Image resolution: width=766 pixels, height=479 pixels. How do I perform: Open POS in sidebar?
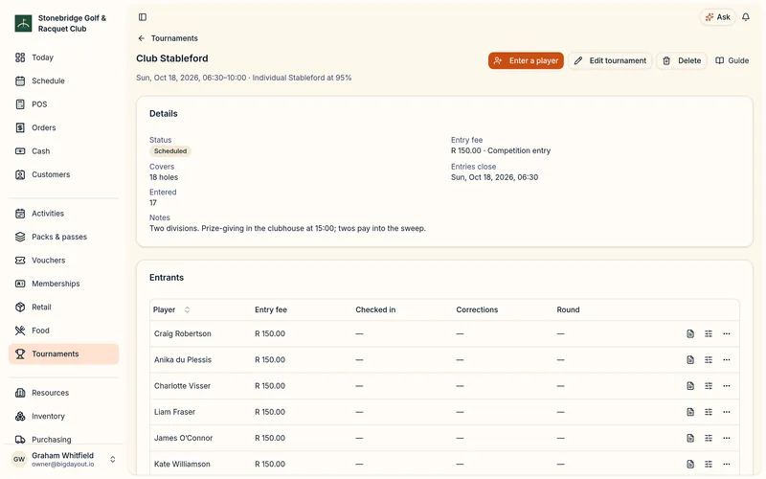click(63, 104)
